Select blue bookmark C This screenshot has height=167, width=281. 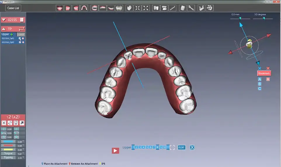[x=259, y=88]
